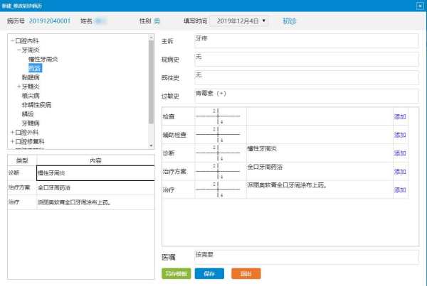The height and width of the screenshot is (286, 427).
Task: Click the tooth position chart in 治疗方案 row
Action: click(218, 171)
